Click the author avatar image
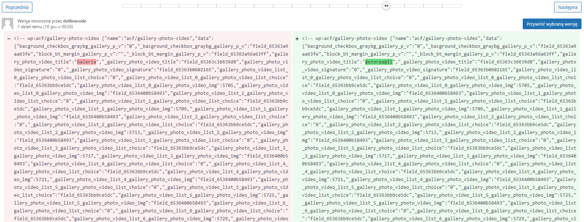This screenshot has height=222, width=584. coord(7,24)
